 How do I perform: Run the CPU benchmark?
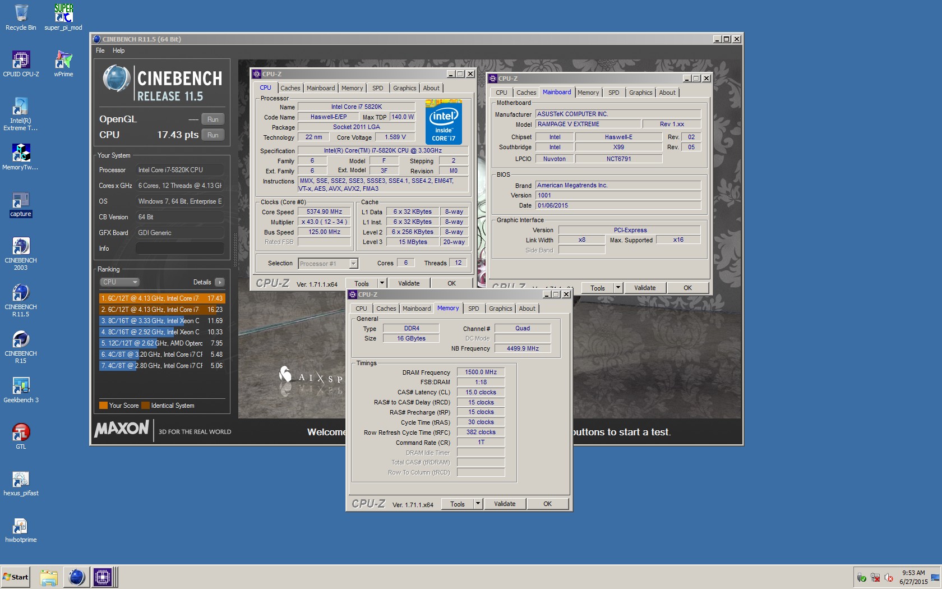[213, 135]
